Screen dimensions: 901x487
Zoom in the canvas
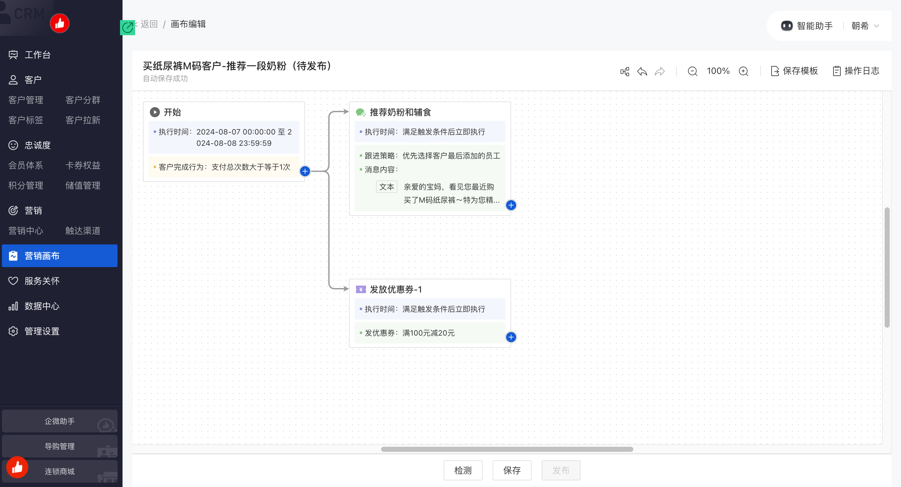click(744, 71)
